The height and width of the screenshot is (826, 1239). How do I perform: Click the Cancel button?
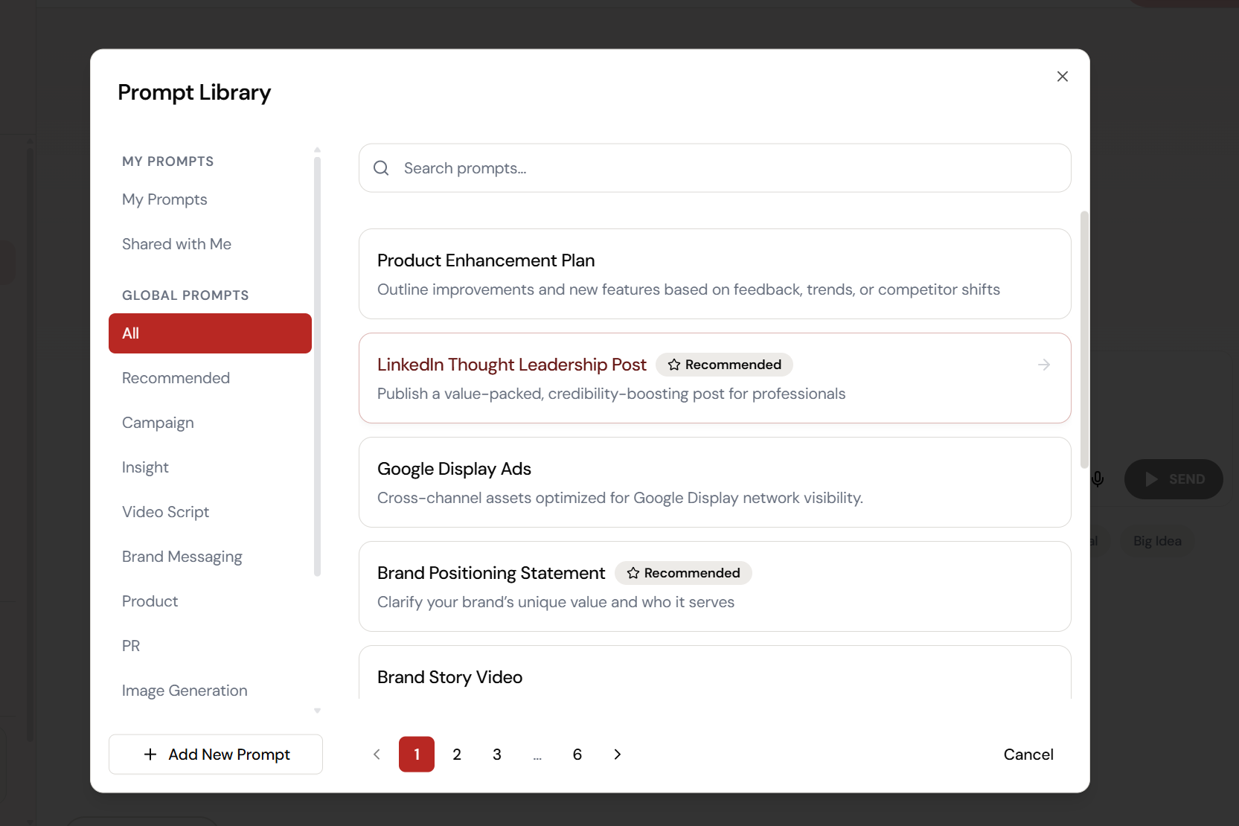click(x=1028, y=755)
